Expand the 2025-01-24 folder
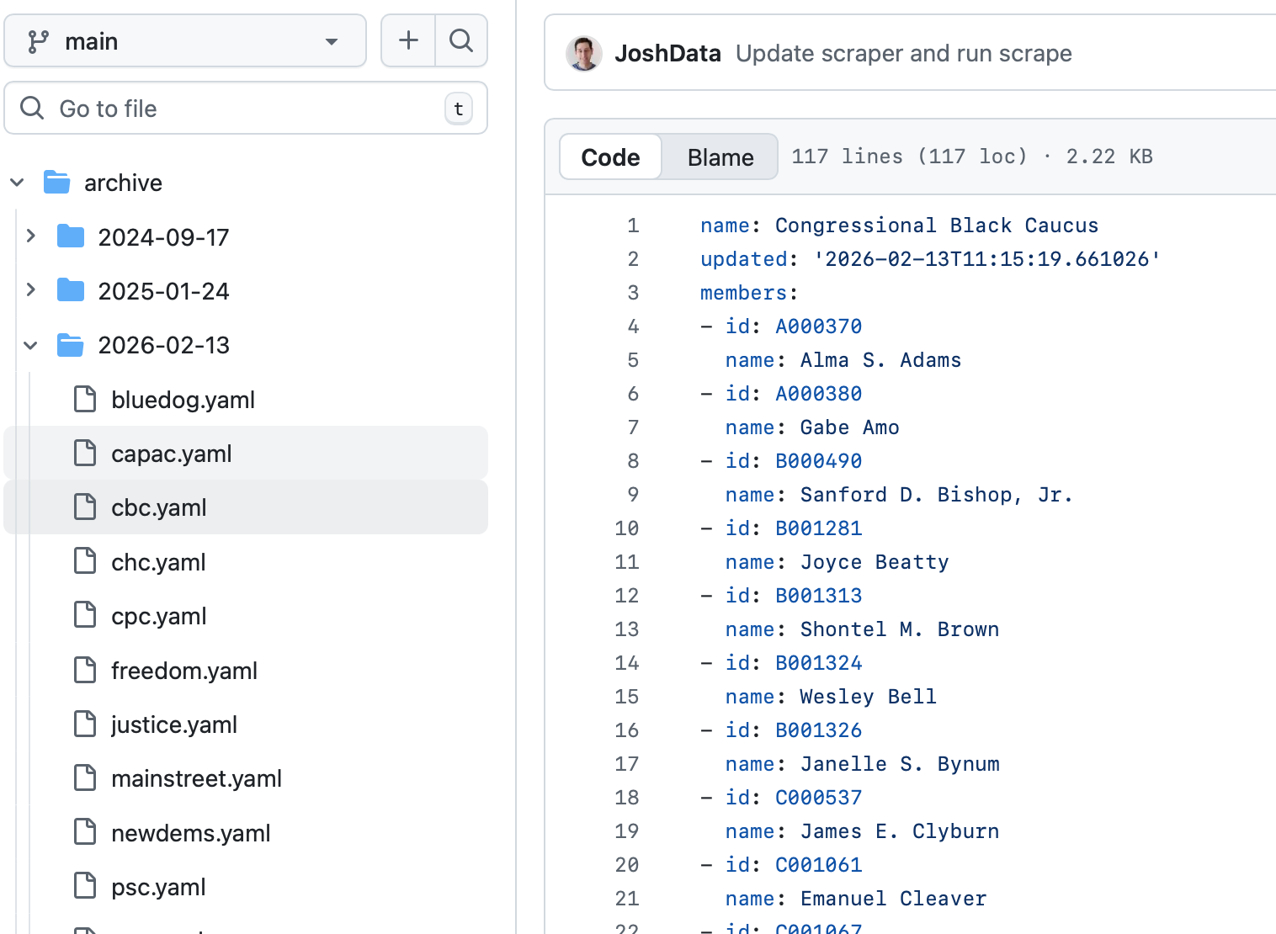This screenshot has width=1276, height=934. [x=31, y=290]
